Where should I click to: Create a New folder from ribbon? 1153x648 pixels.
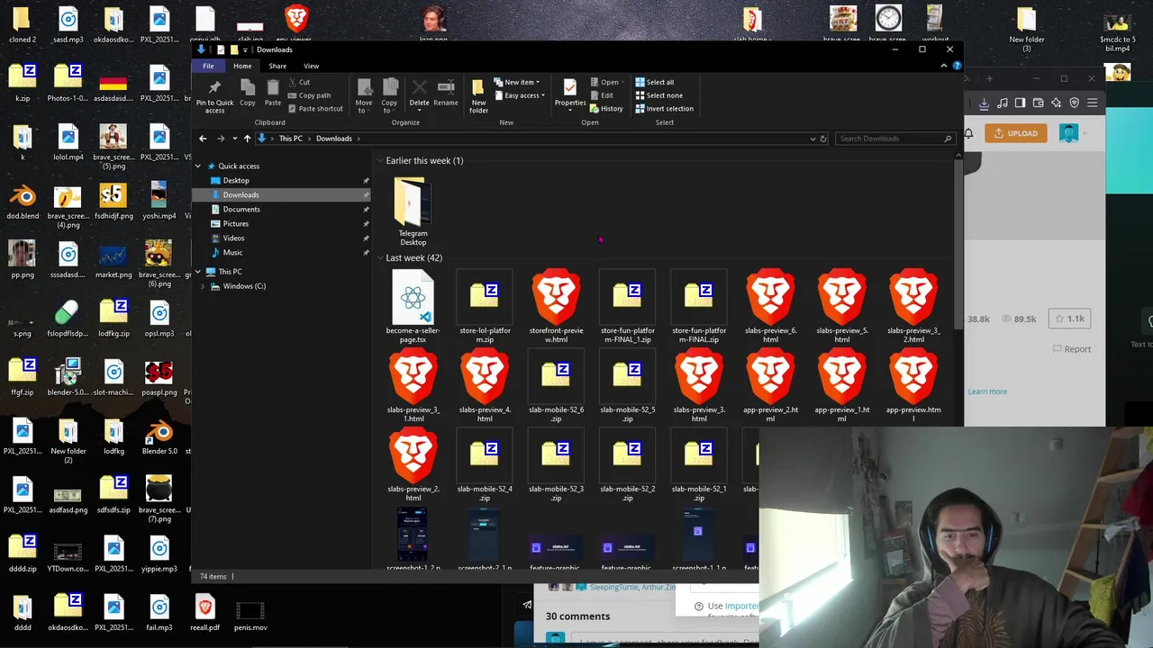pos(478,95)
